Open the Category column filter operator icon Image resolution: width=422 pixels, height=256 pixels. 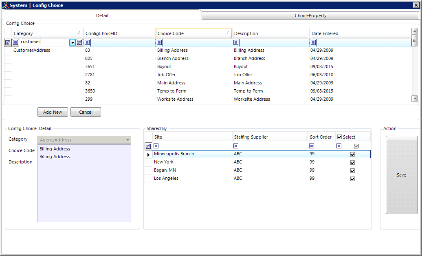pyautogui.click(x=15, y=42)
